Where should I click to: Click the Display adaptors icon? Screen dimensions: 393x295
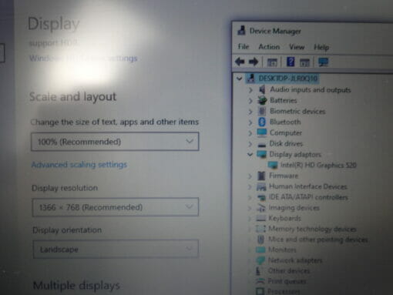[x=261, y=154]
